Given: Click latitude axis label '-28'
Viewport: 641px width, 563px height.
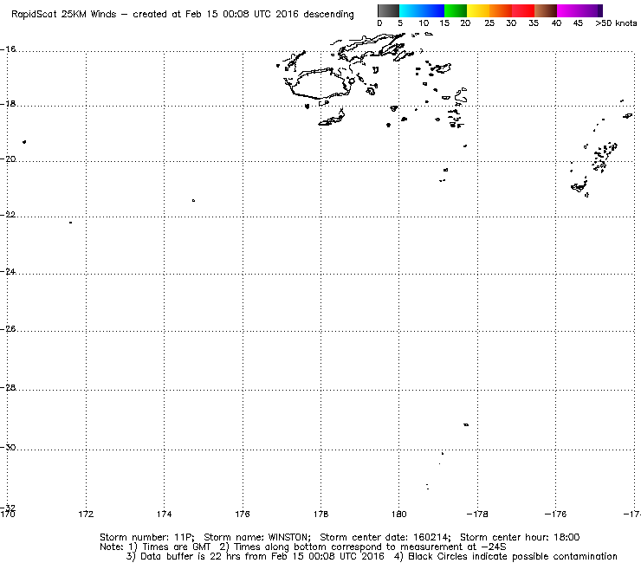Looking at the screenshot, I should pos(8,387).
